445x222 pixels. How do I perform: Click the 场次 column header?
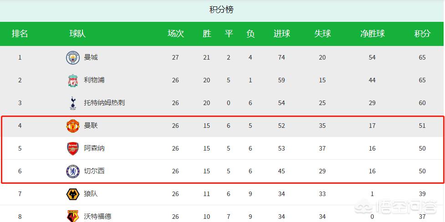176,34
